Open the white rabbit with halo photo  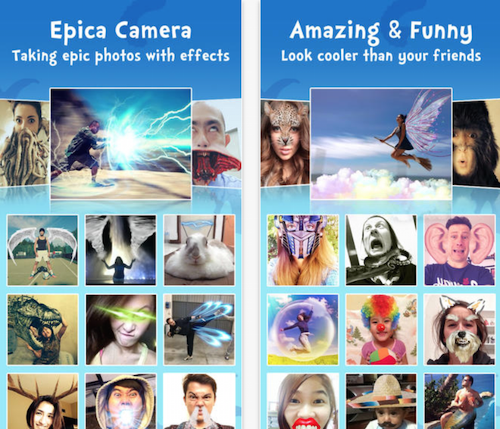click(199, 250)
